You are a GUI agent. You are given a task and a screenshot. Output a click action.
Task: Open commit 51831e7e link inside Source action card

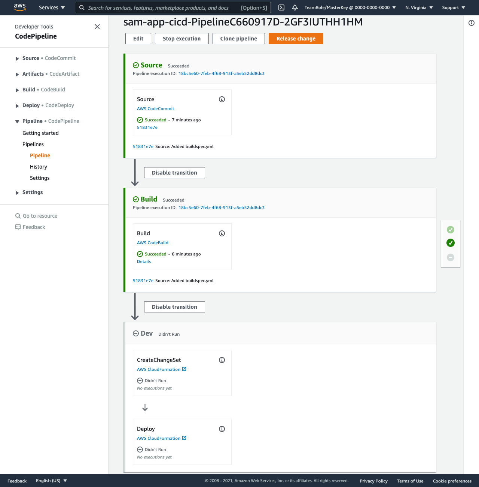coord(147,127)
